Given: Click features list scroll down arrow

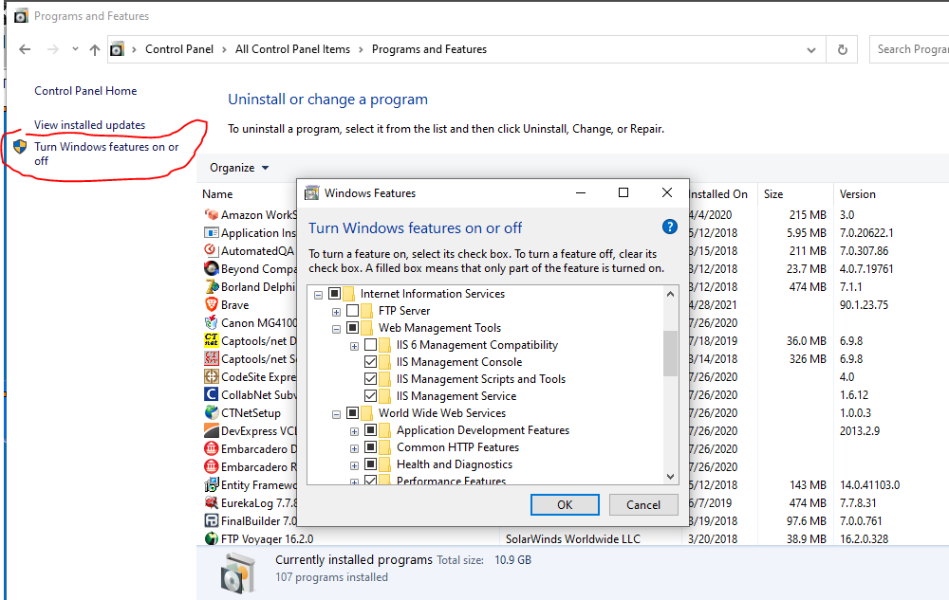Looking at the screenshot, I should pos(670,476).
